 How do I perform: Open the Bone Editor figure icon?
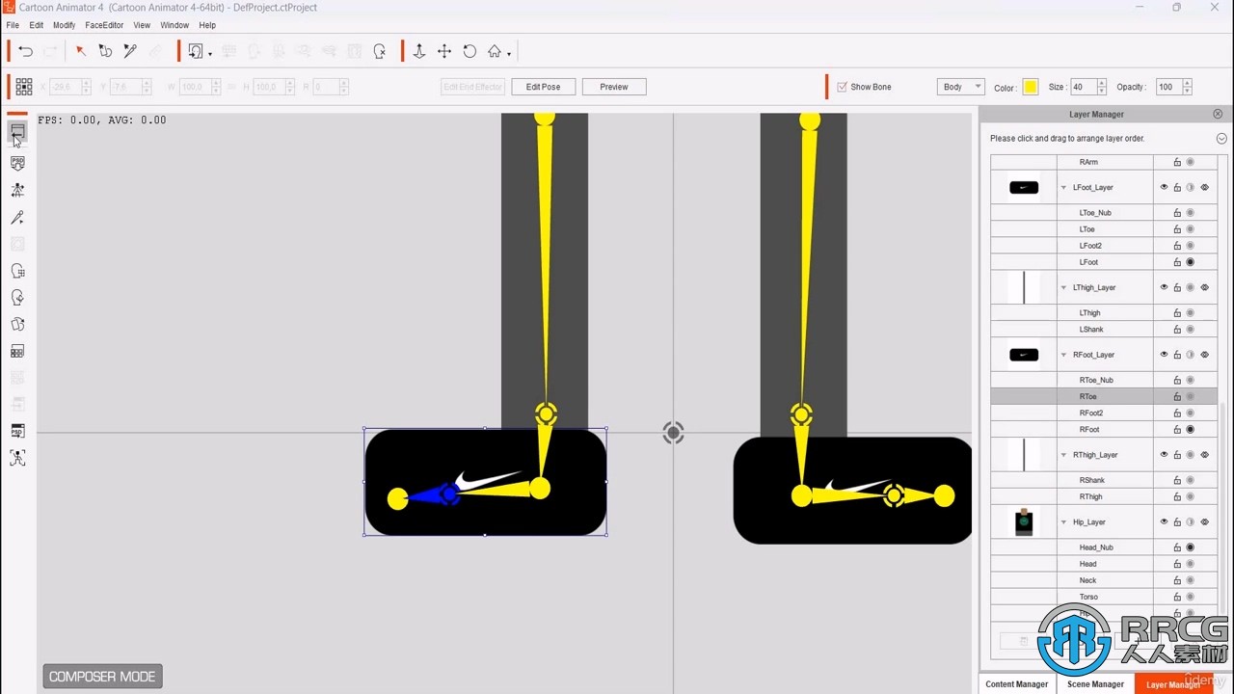(x=17, y=190)
